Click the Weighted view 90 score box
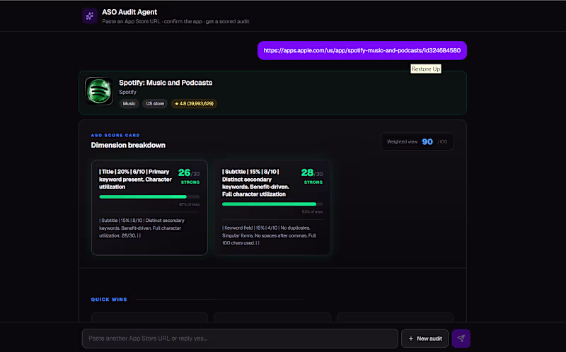The height and width of the screenshot is (352, 566). [x=417, y=142]
